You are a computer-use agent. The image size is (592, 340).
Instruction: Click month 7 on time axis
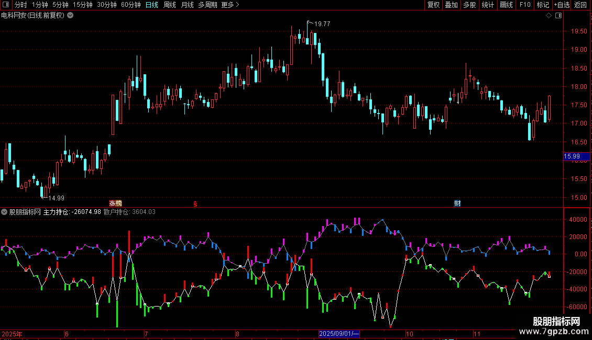tap(146, 334)
